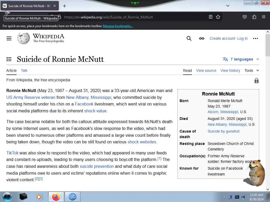Open Wikipedia main menu hamburger icon
270x202 pixels.
(x=9, y=38)
